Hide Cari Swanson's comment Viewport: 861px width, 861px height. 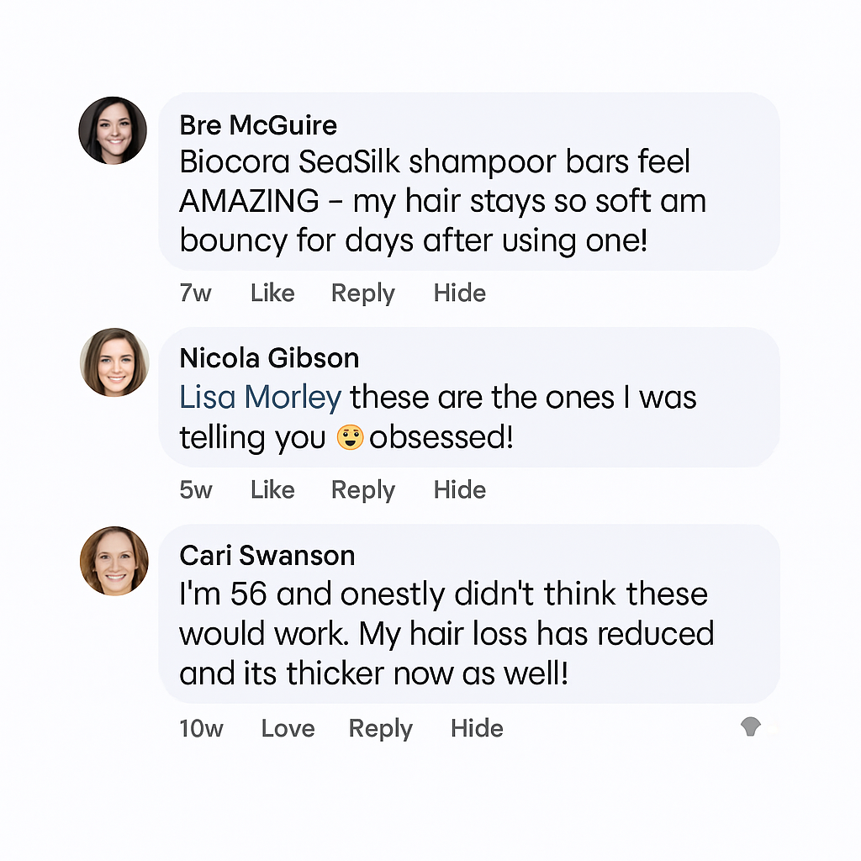(x=477, y=728)
